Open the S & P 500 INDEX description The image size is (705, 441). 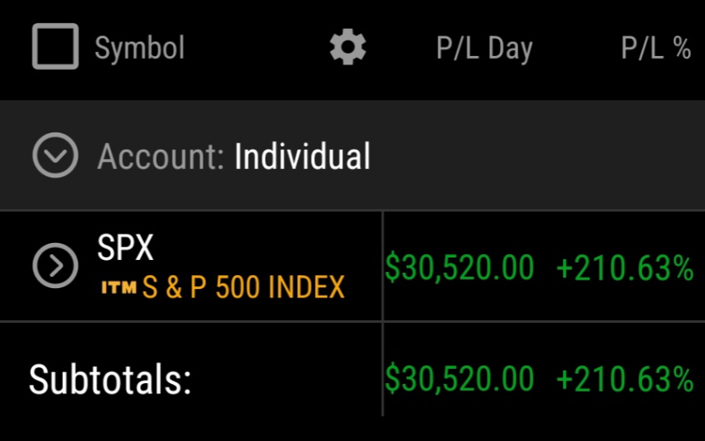click(244, 287)
